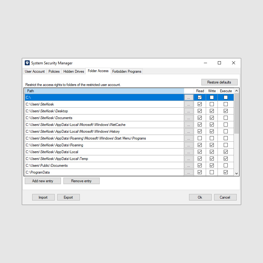Toggle Write checkbox for C:\ProgramData
This screenshot has width=263, height=263.
(212, 172)
